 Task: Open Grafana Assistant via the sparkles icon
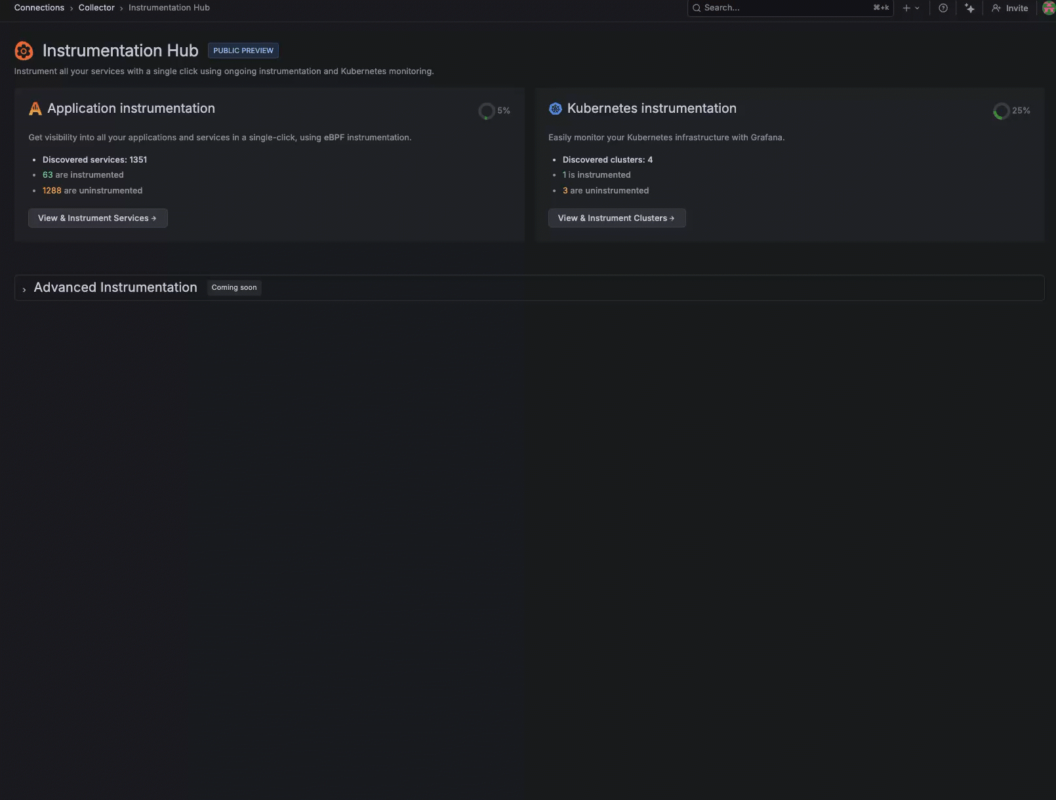(969, 8)
